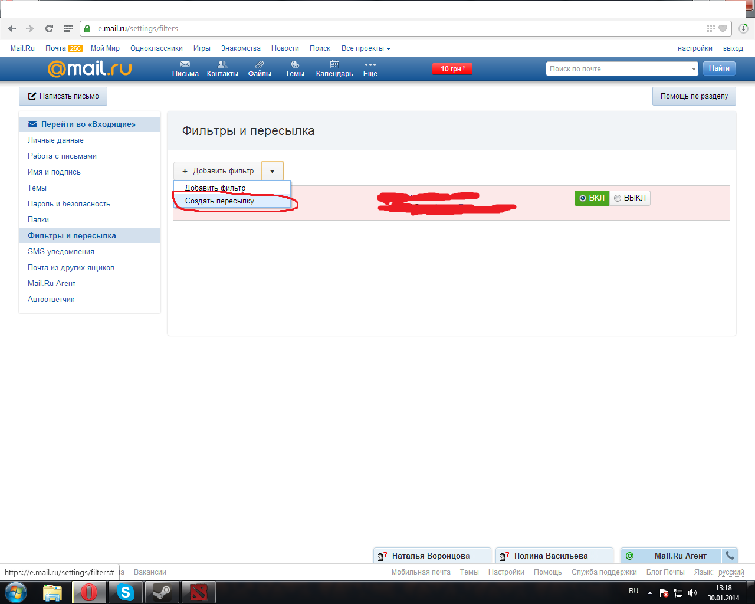Choose Создать пересылку menu entry
The width and height of the screenshot is (755, 604).
pyautogui.click(x=232, y=201)
